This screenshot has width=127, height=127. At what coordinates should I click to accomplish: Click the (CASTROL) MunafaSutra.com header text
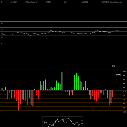pos(112,2)
